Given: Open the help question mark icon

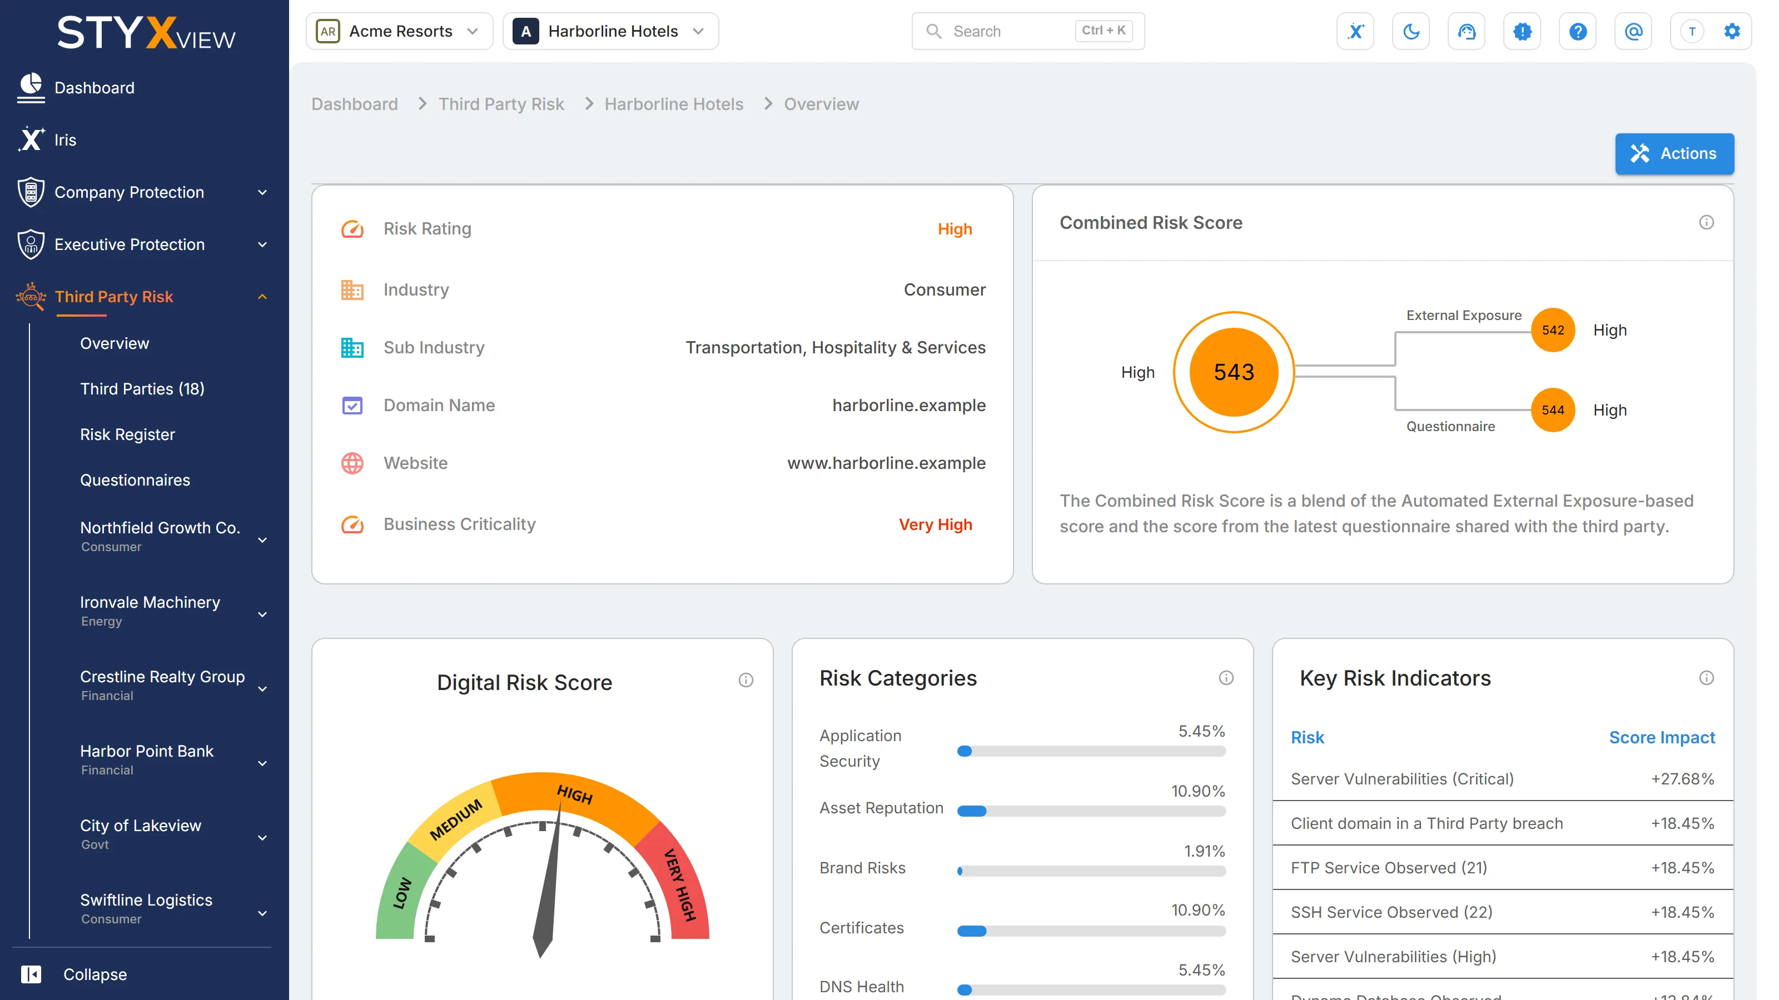Looking at the screenshot, I should pos(1577,31).
